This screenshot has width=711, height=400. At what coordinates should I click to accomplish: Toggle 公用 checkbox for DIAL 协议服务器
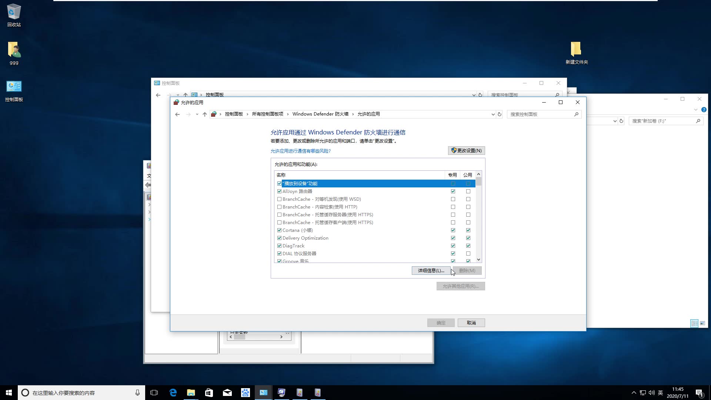point(468,254)
